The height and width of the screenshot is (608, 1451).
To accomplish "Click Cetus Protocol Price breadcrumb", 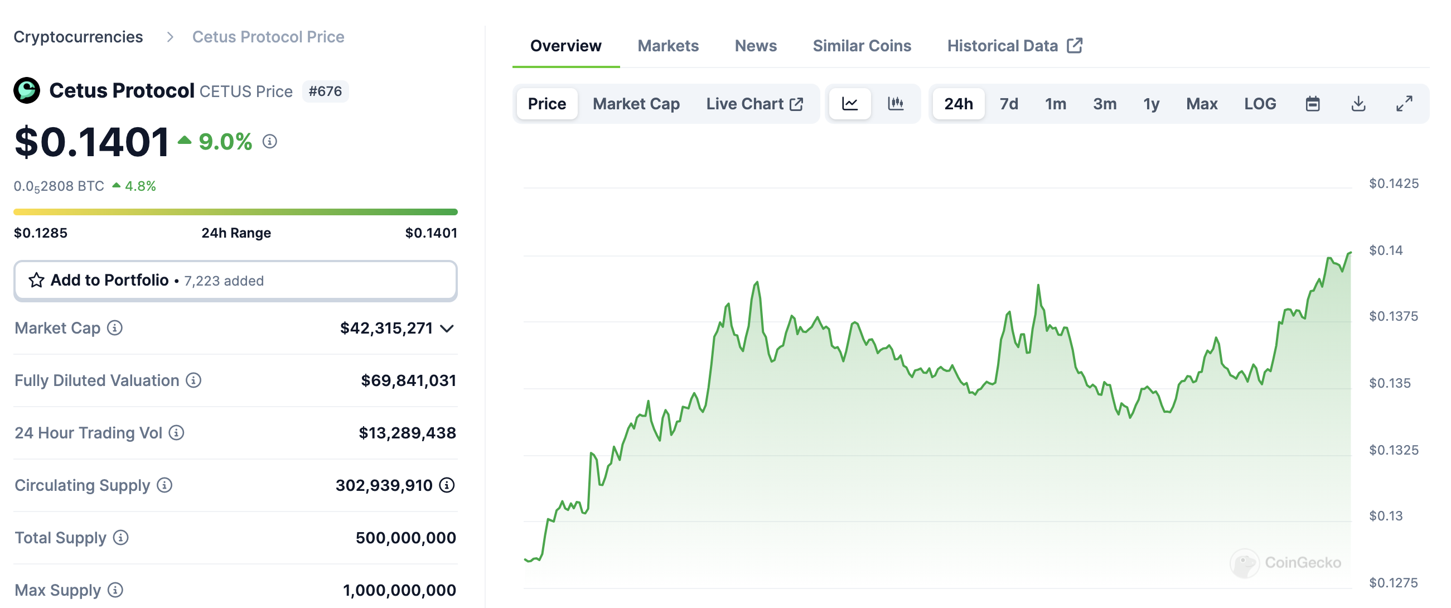I will [x=268, y=37].
